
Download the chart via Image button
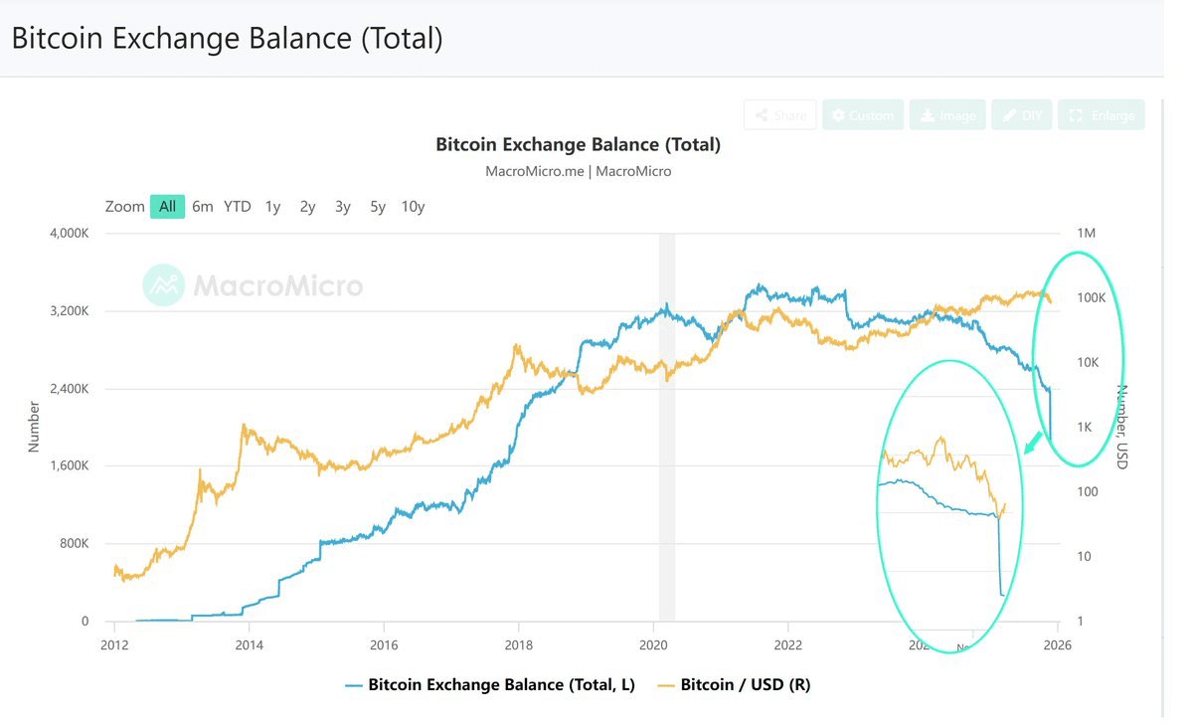coord(947,115)
